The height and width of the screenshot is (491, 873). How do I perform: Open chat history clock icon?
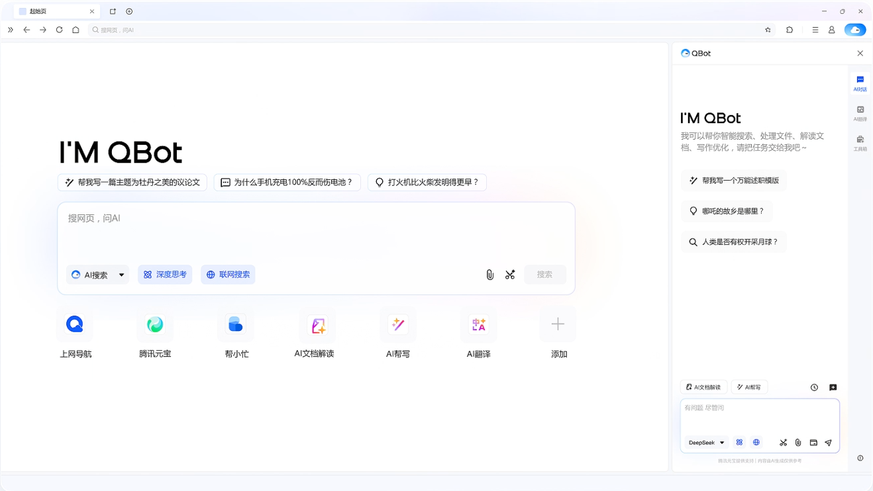[814, 388]
